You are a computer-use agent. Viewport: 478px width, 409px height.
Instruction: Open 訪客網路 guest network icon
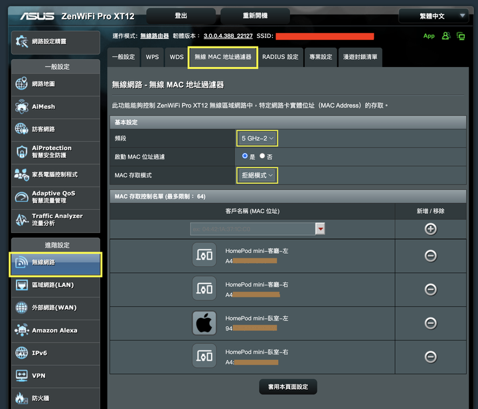click(22, 129)
